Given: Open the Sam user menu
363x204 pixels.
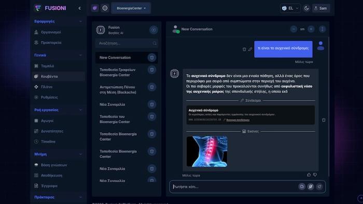Looking at the screenshot, I should coord(321,8).
